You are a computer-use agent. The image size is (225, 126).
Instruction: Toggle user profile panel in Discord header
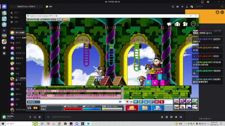pyautogui.click(x=192, y=7)
